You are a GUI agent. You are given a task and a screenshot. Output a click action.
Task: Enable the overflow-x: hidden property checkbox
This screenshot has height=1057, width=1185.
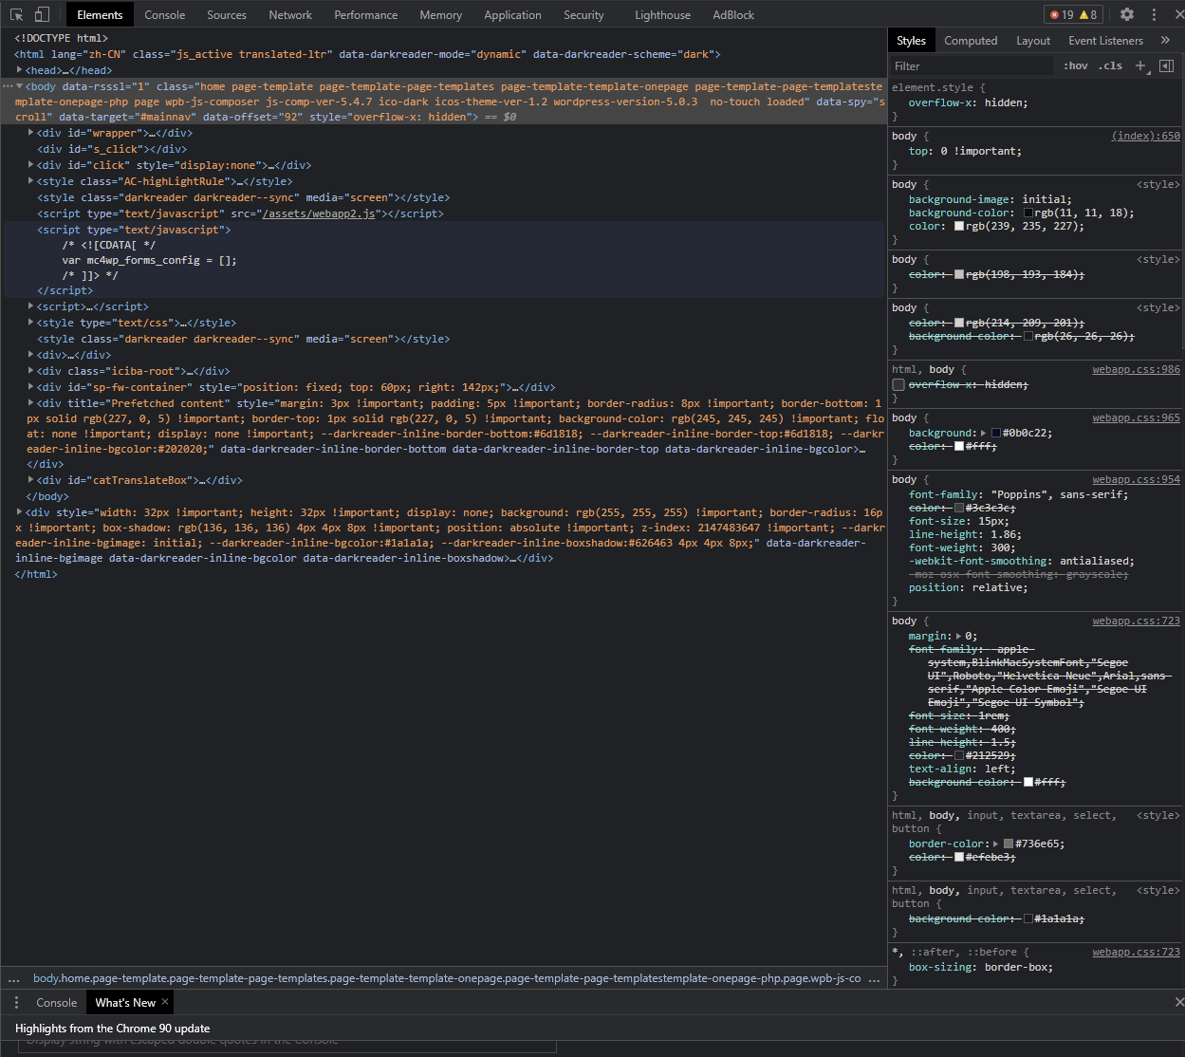pyautogui.click(x=898, y=385)
